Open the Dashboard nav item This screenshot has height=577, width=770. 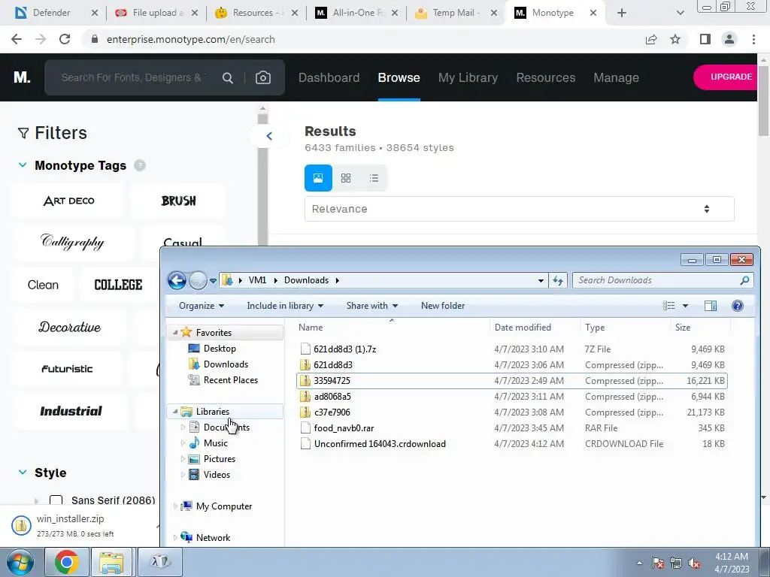[329, 77]
